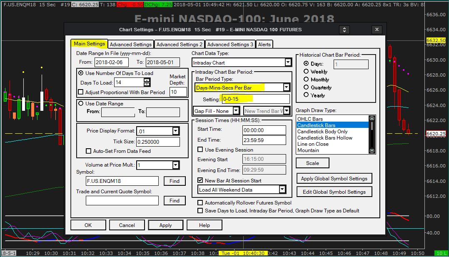This screenshot has height=257, width=449.
Task: Open the Advanced Settings 3 tab
Action: click(230, 45)
